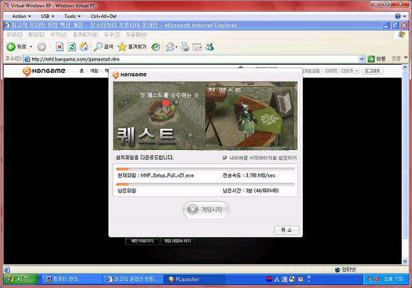
Task: Click the 게임 nav link on Hangame header
Action: point(94,71)
